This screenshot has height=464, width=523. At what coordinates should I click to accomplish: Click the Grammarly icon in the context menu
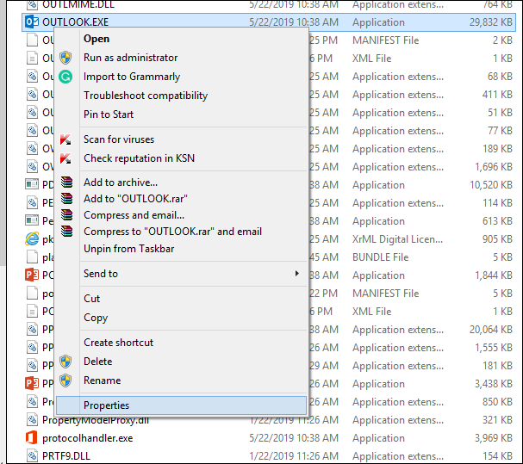[x=65, y=77]
